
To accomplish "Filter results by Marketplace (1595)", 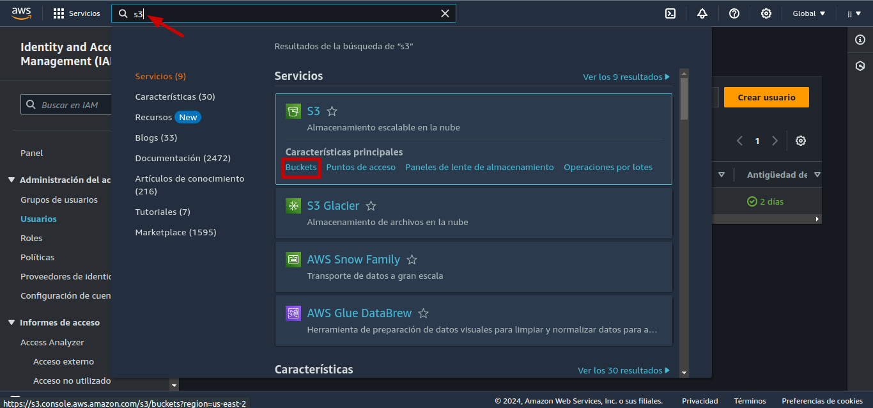I will pos(176,232).
